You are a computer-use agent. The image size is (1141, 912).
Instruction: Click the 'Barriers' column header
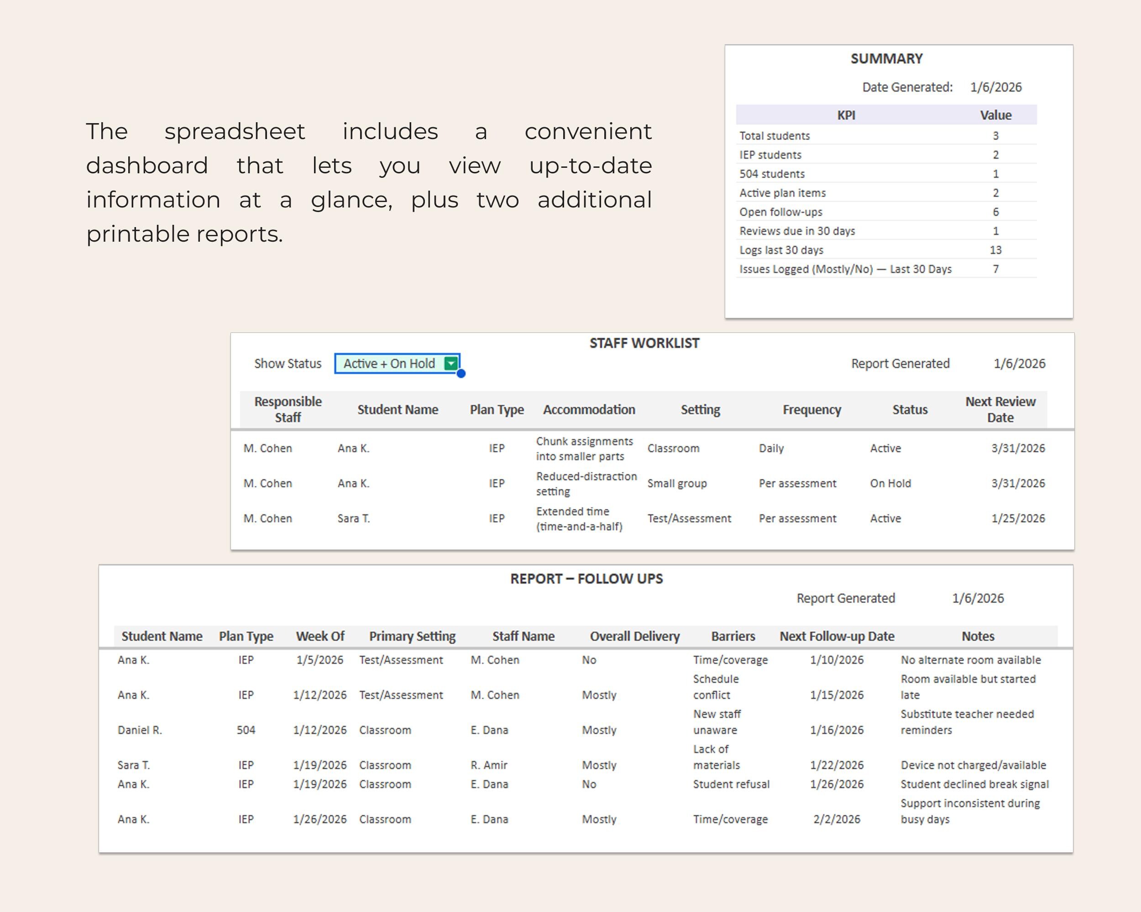pos(733,637)
